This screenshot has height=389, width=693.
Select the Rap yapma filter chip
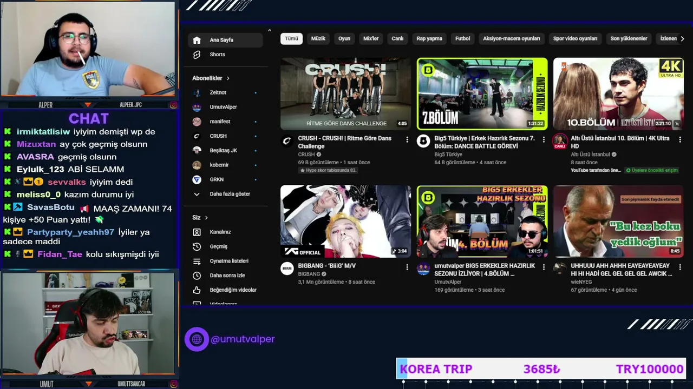[x=429, y=39]
